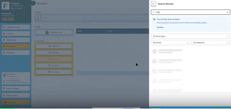Click the star icon on Hot Keys

(x=50, y=46)
